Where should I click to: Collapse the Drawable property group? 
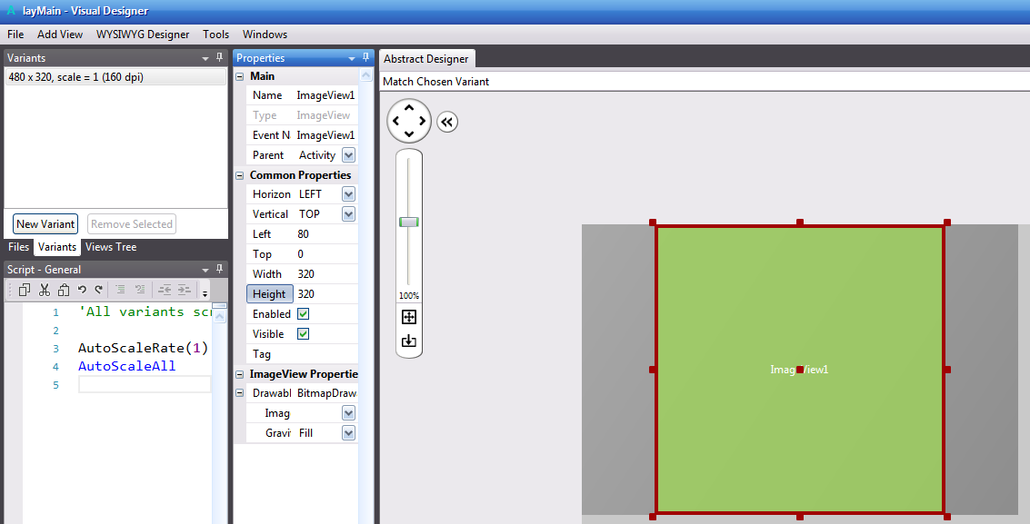(240, 393)
